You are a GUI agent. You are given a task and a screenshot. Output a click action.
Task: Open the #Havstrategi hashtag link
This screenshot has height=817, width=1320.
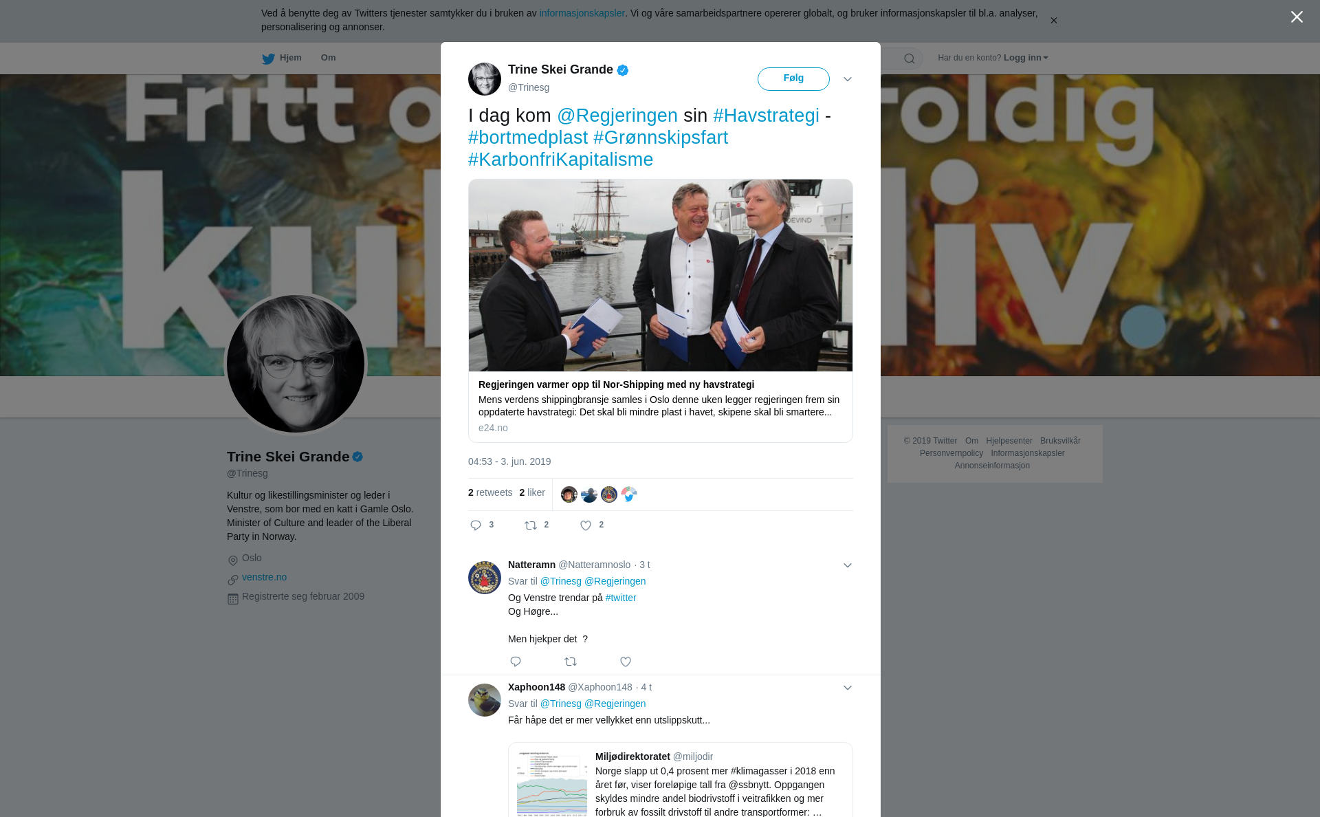tap(766, 116)
